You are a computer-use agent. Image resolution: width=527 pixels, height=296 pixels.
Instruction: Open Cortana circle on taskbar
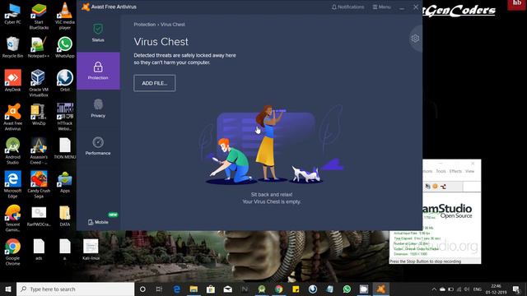[x=142, y=289]
